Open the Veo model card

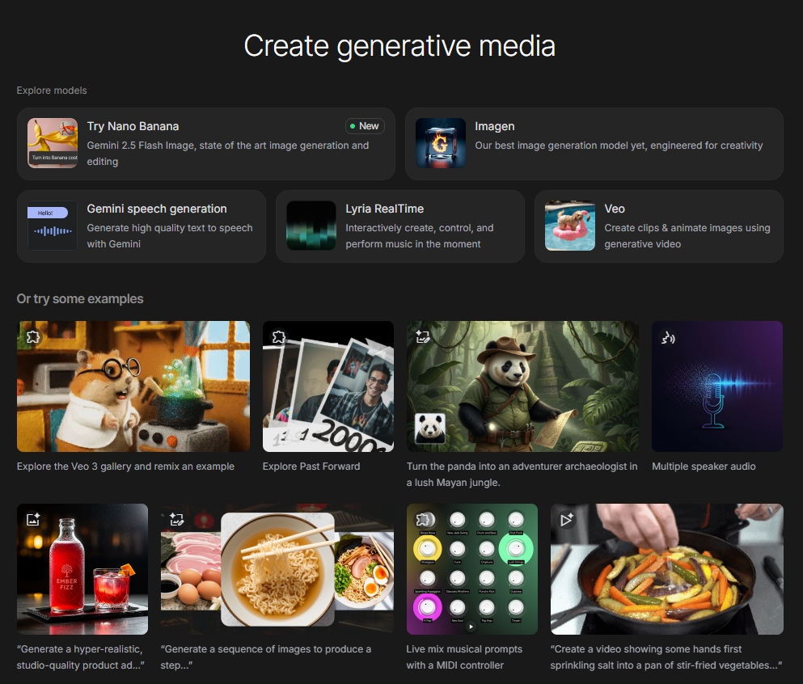pos(658,226)
